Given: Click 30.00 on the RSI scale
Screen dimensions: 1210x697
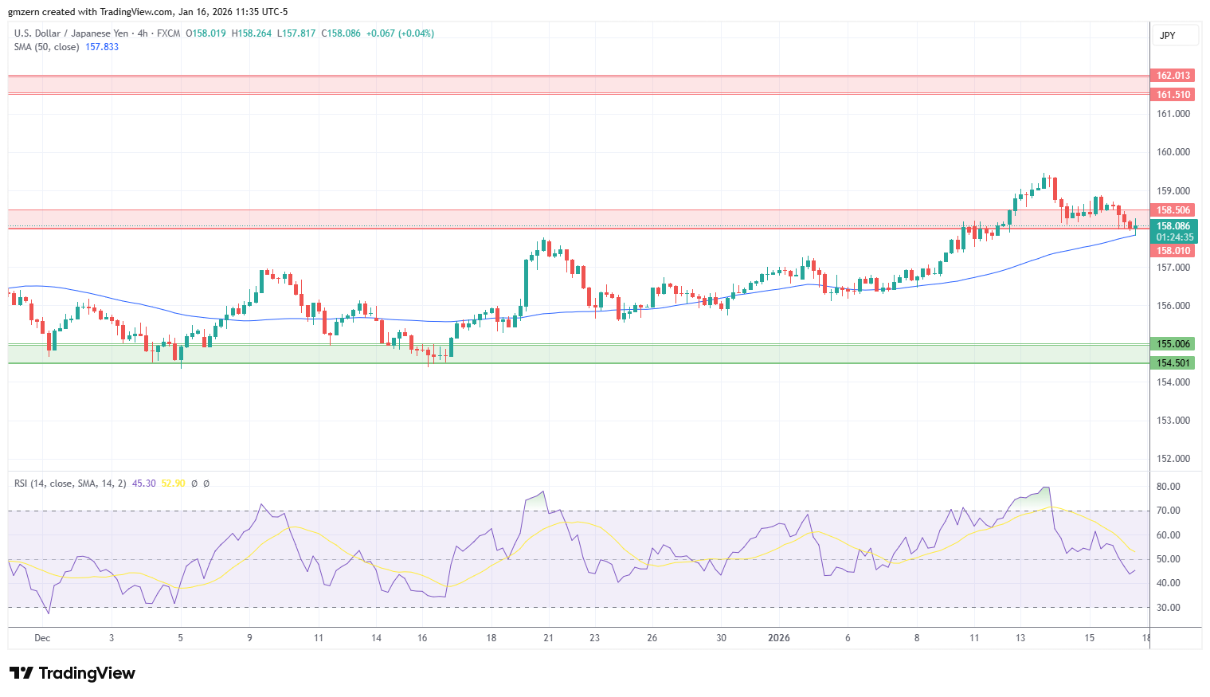Looking at the screenshot, I should coord(1169,608).
